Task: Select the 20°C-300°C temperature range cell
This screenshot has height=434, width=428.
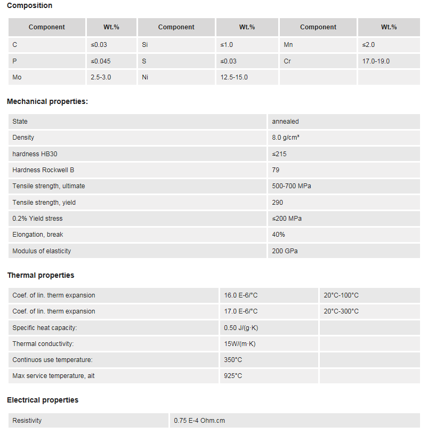Action: (370, 311)
